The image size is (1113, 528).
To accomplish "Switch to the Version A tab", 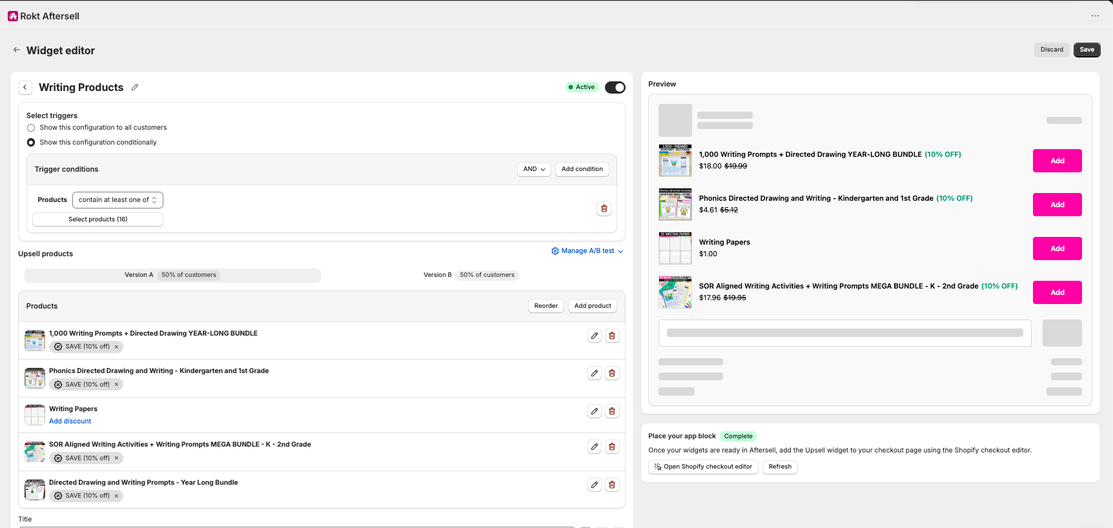I will [172, 275].
